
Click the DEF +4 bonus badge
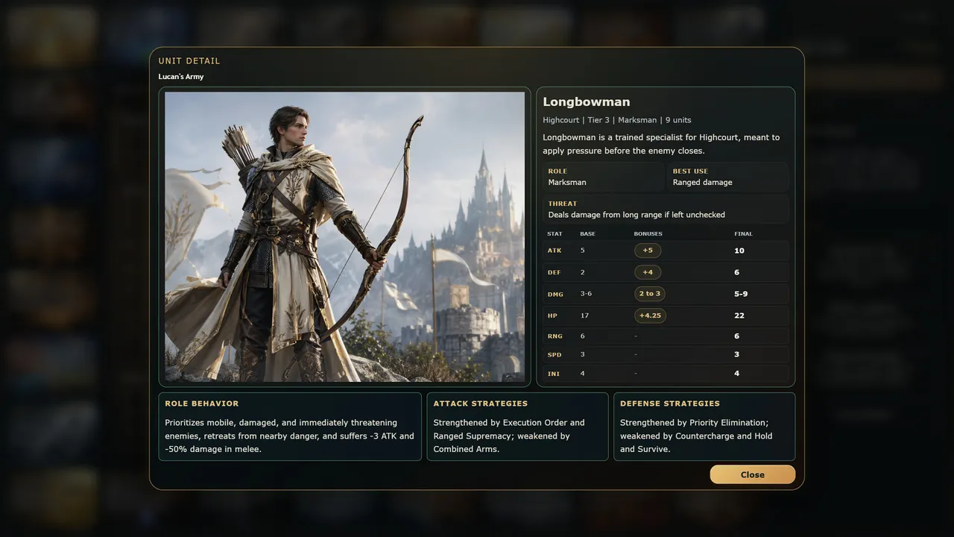(x=648, y=272)
